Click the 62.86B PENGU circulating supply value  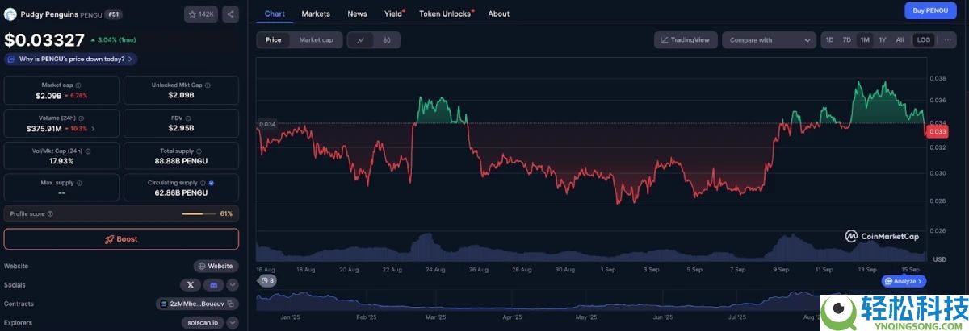coord(181,193)
